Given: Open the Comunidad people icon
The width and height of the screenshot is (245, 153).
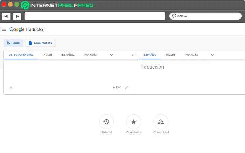Looking at the screenshot, I should 161,121.
